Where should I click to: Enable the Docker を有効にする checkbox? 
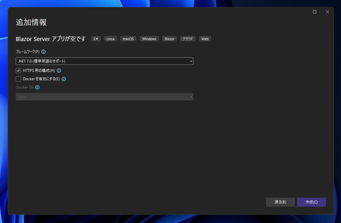(18, 79)
